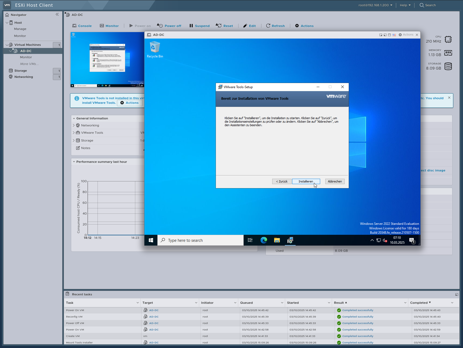The image size is (463, 348).
Task: Select Manage under Host in Navigator
Action: tap(20, 29)
